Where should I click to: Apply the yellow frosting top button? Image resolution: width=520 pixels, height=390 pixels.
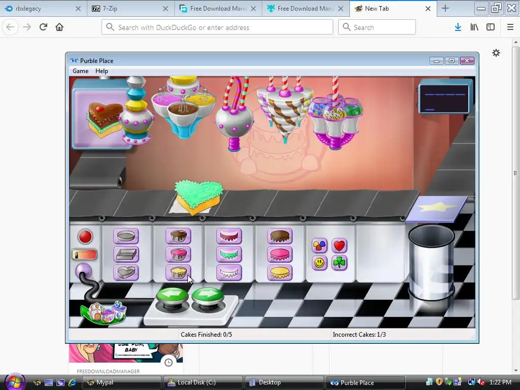[280, 273]
